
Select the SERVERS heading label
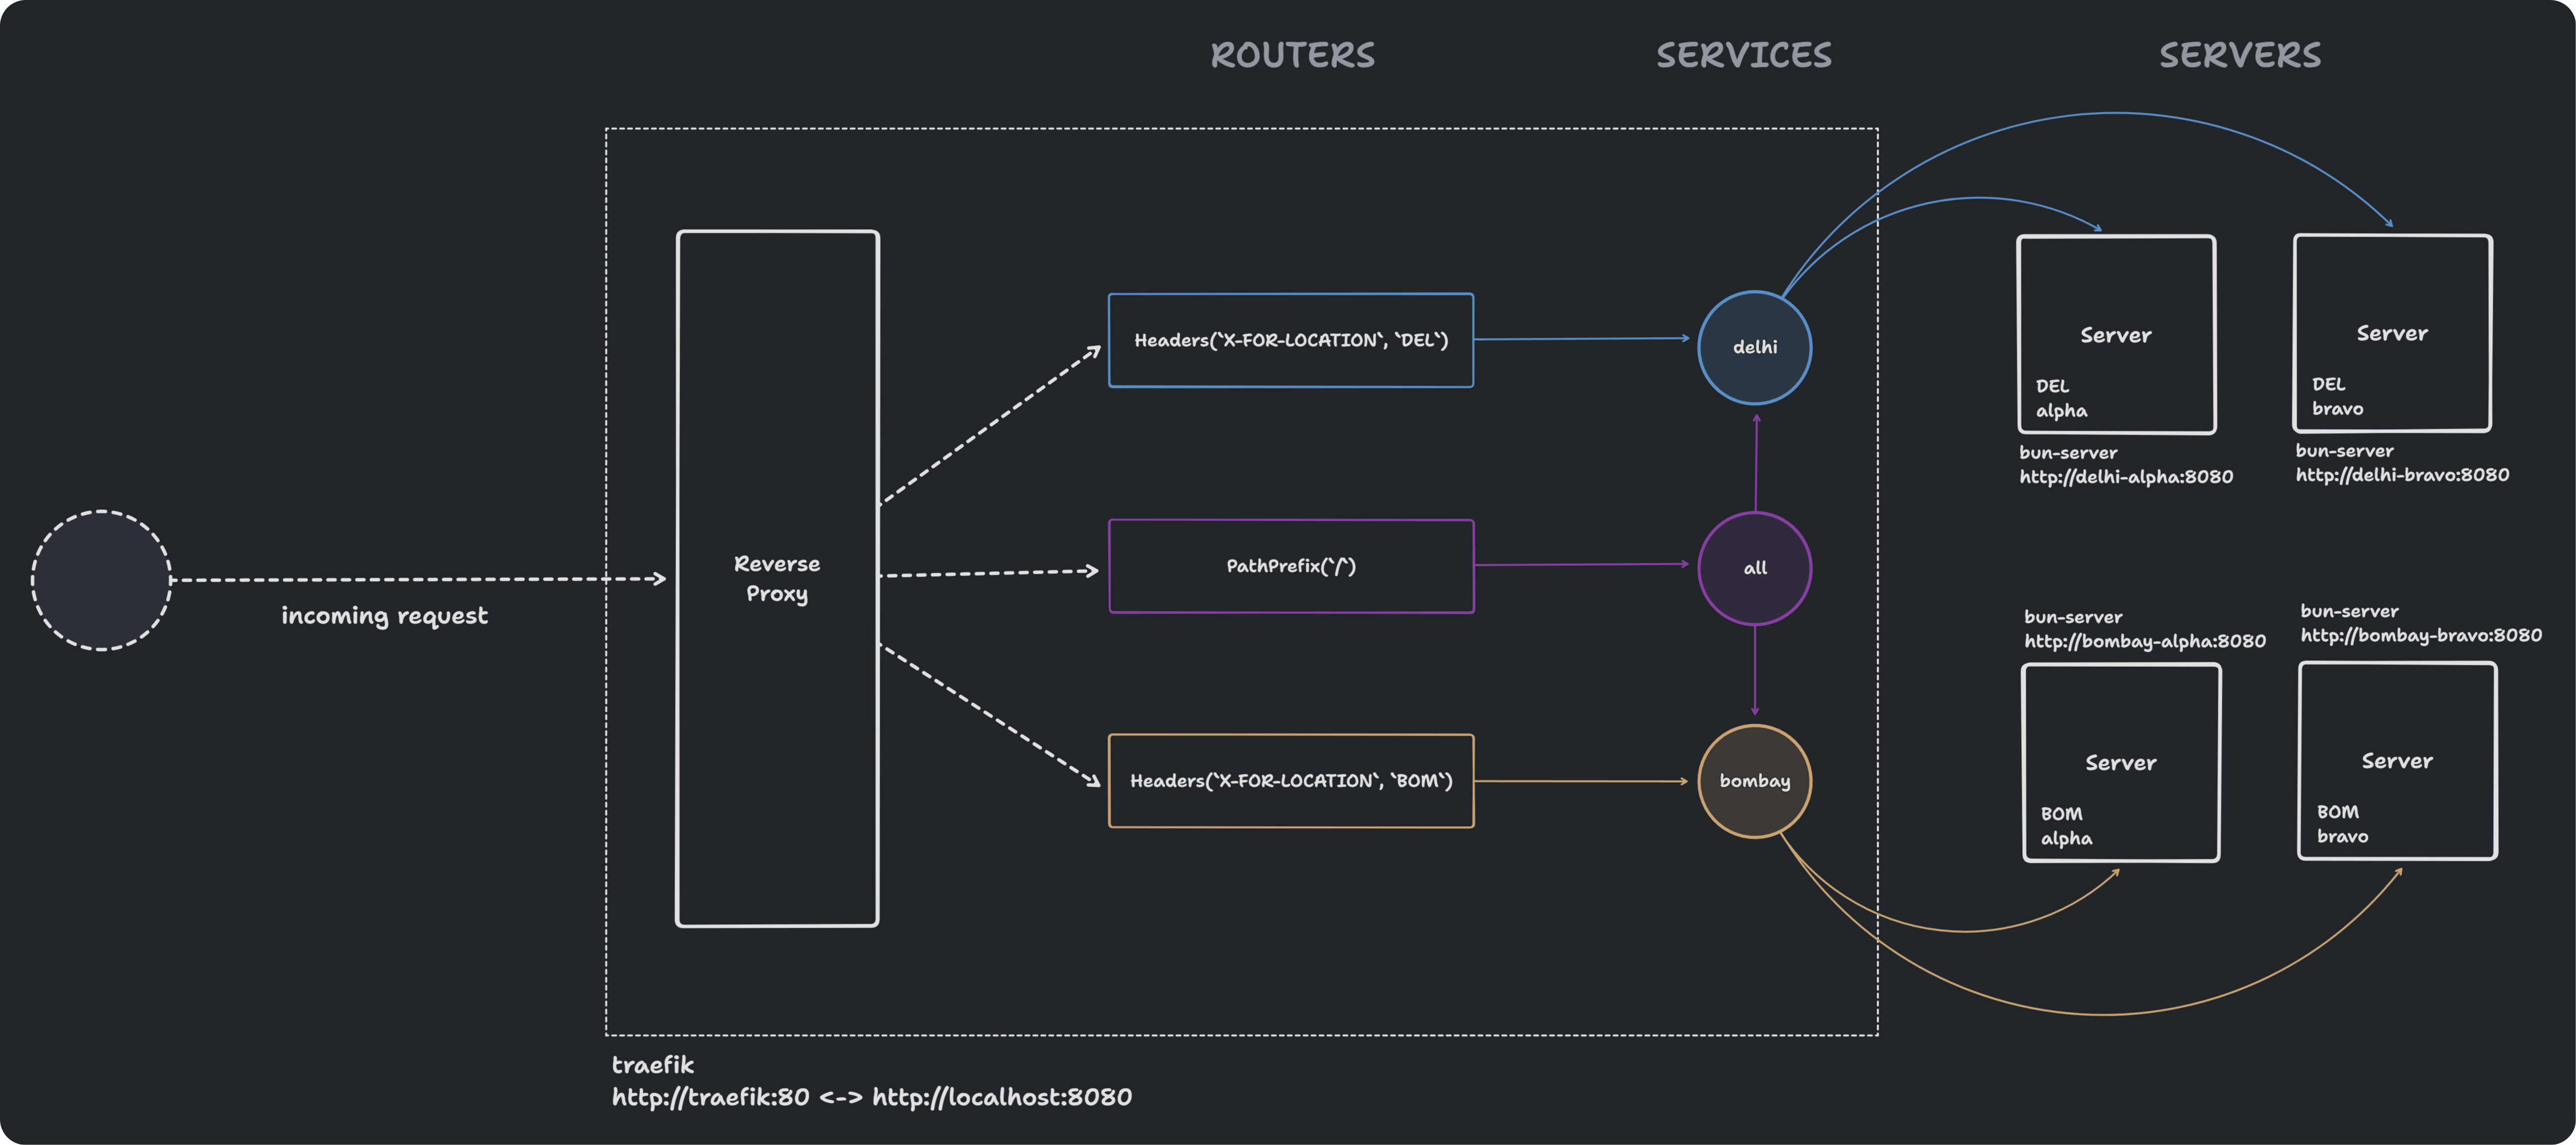coord(2240,56)
